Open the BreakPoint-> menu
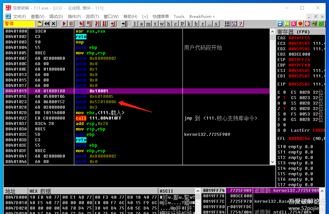This screenshot has width=329, height=214. coord(202,16)
